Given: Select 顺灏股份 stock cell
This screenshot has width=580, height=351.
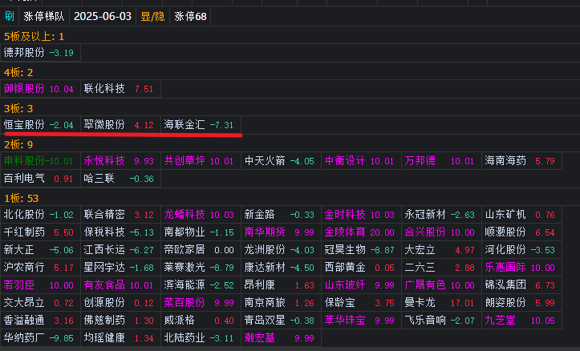Looking at the screenshot, I should coord(522,232).
